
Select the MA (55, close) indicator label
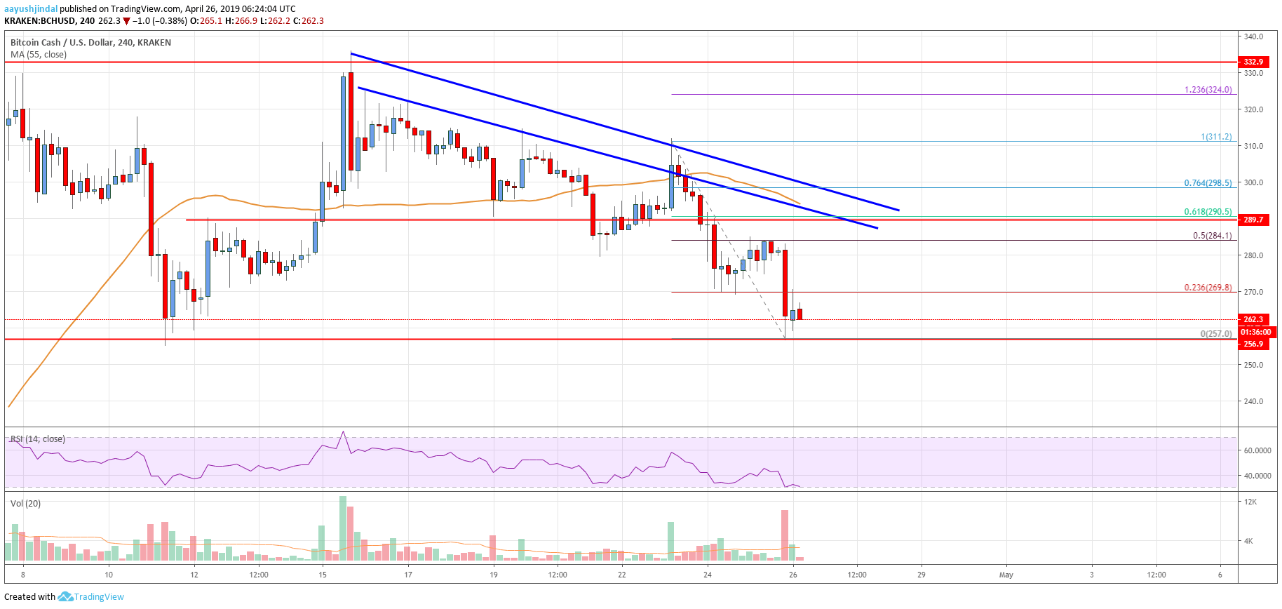39,55
